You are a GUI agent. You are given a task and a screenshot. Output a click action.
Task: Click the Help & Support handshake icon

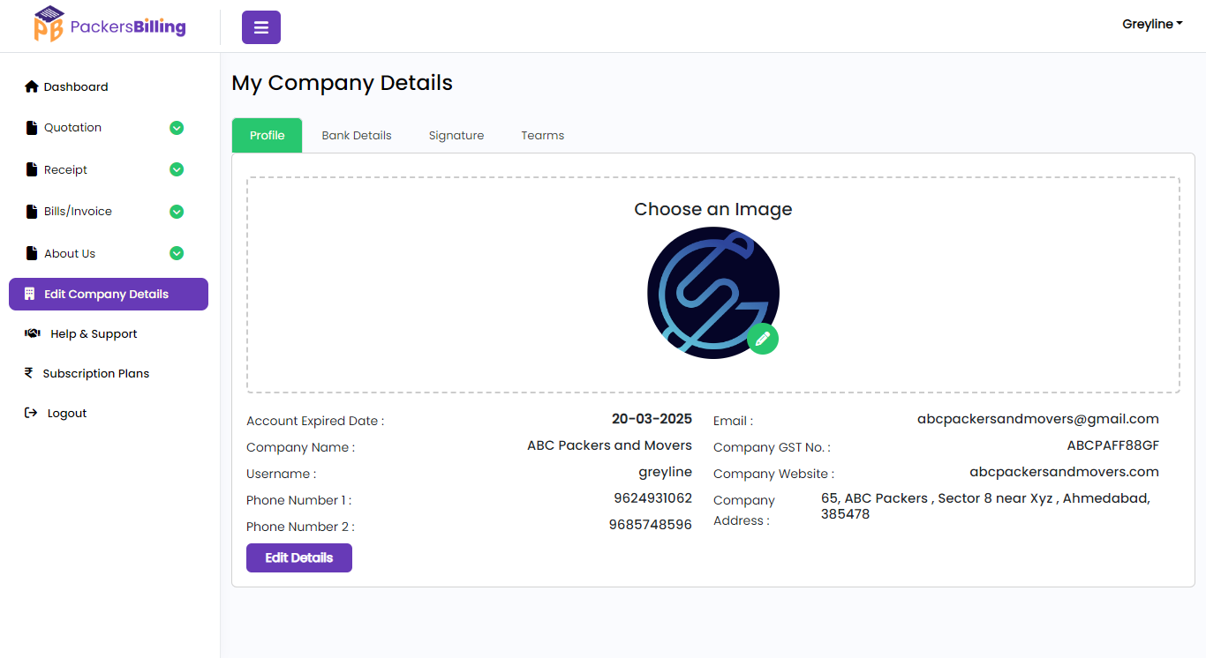pyautogui.click(x=33, y=333)
